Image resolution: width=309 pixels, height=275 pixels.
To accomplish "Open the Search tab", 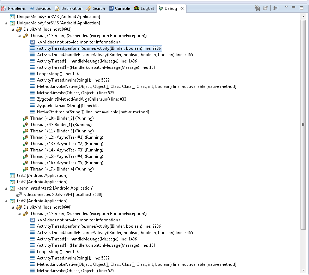I will (x=96, y=8).
